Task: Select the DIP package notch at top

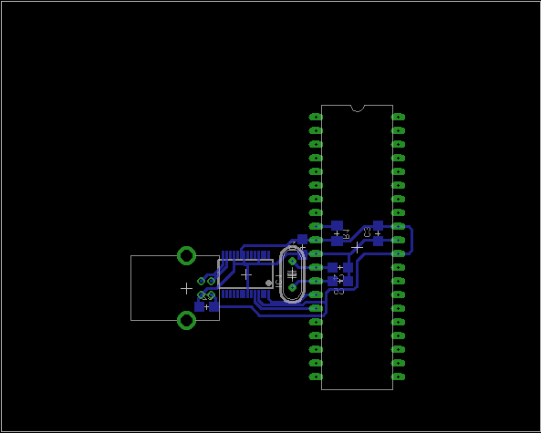Action: (358, 108)
